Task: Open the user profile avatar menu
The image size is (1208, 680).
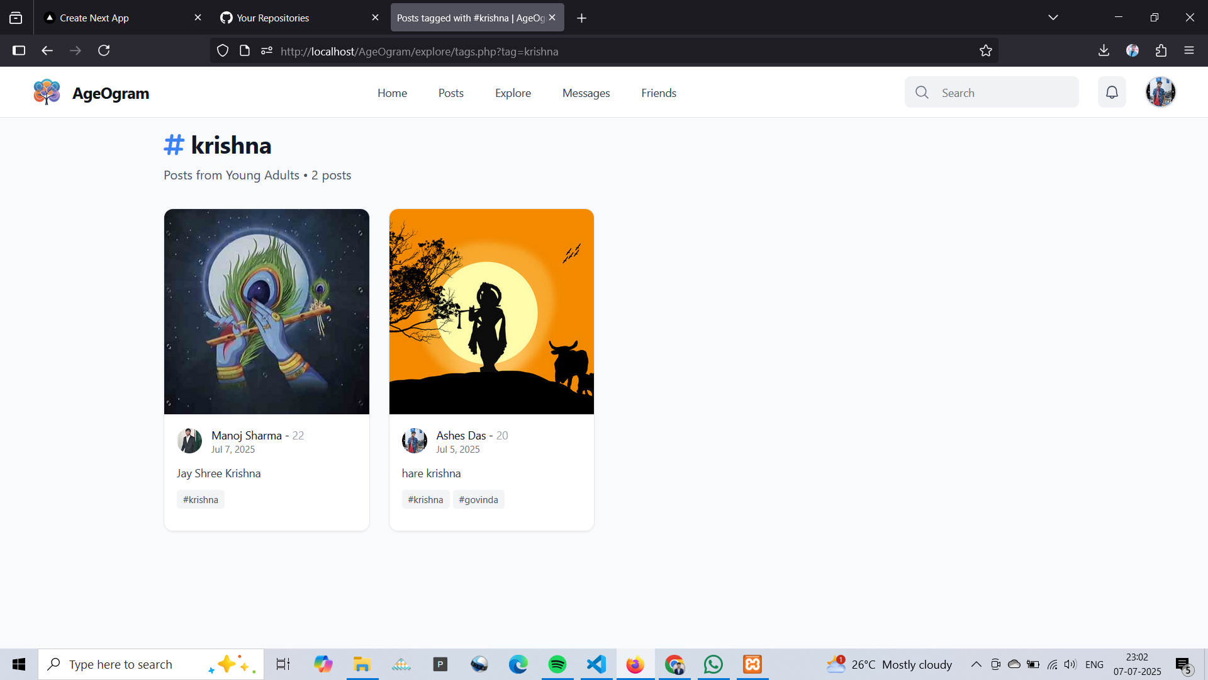Action: coord(1160,92)
